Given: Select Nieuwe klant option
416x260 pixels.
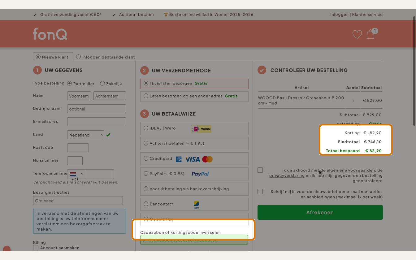Looking at the screenshot, I should [38, 57].
